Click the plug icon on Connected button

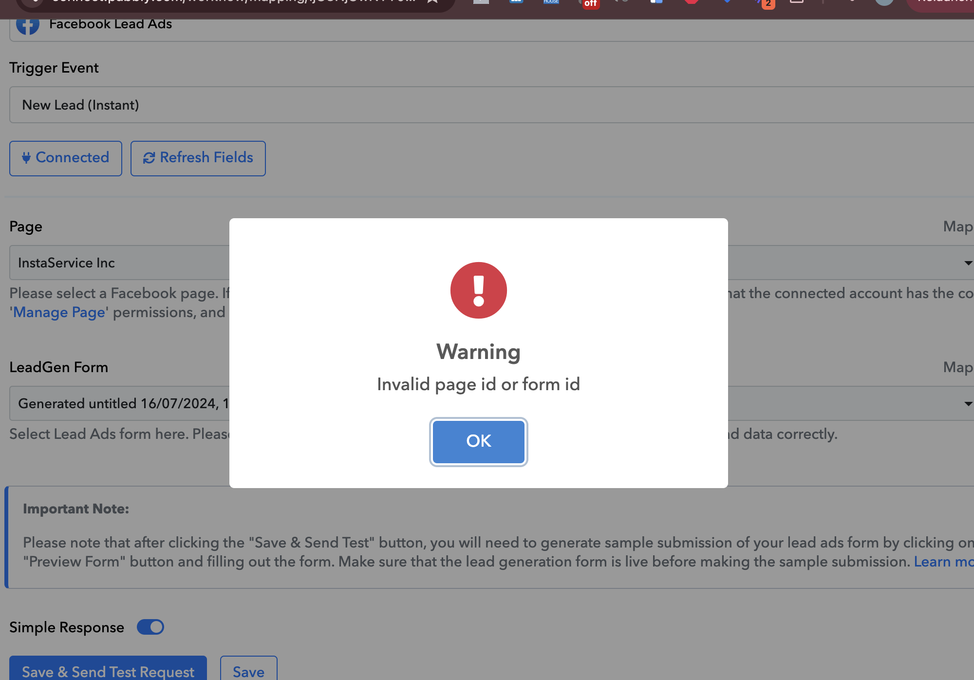26,157
